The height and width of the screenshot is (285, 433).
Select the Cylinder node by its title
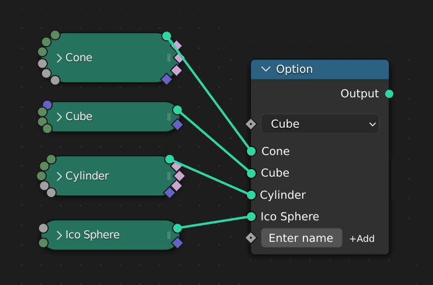pyautogui.click(x=88, y=176)
